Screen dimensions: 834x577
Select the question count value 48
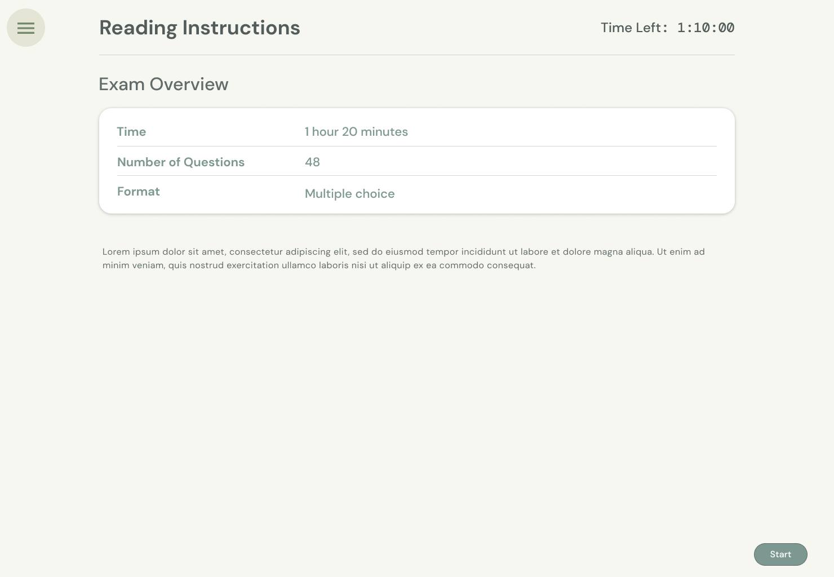[312, 162]
